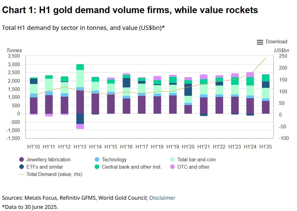Click the 3,500 left axis value
This screenshot has height=211, width=297.
point(14,56)
